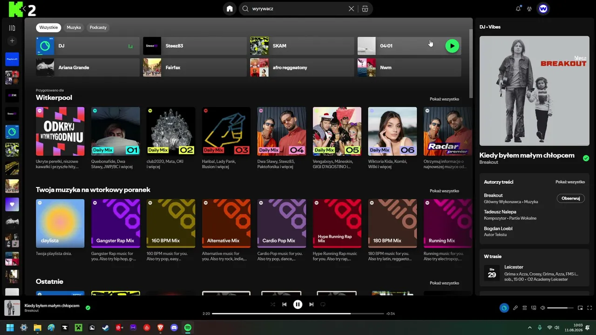Open the Daily Mix 02 cover
Viewport: 596px width, 335px height.
tap(171, 131)
